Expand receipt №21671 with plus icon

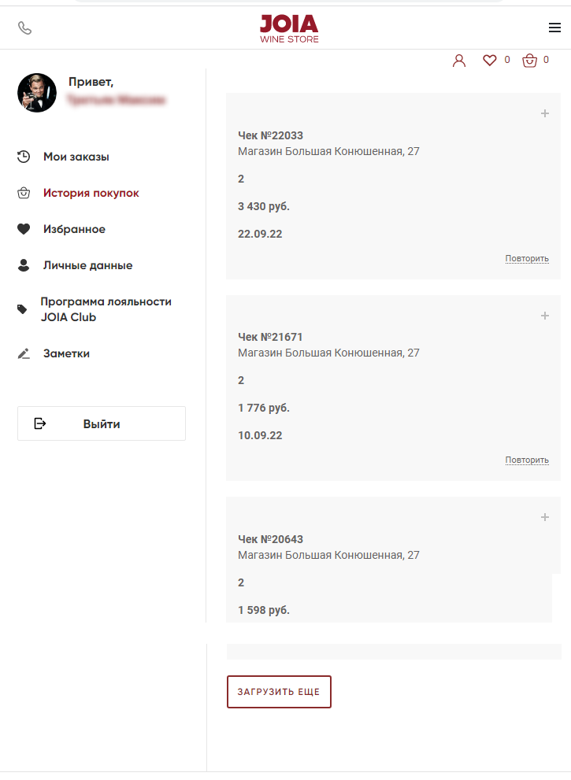coord(544,316)
